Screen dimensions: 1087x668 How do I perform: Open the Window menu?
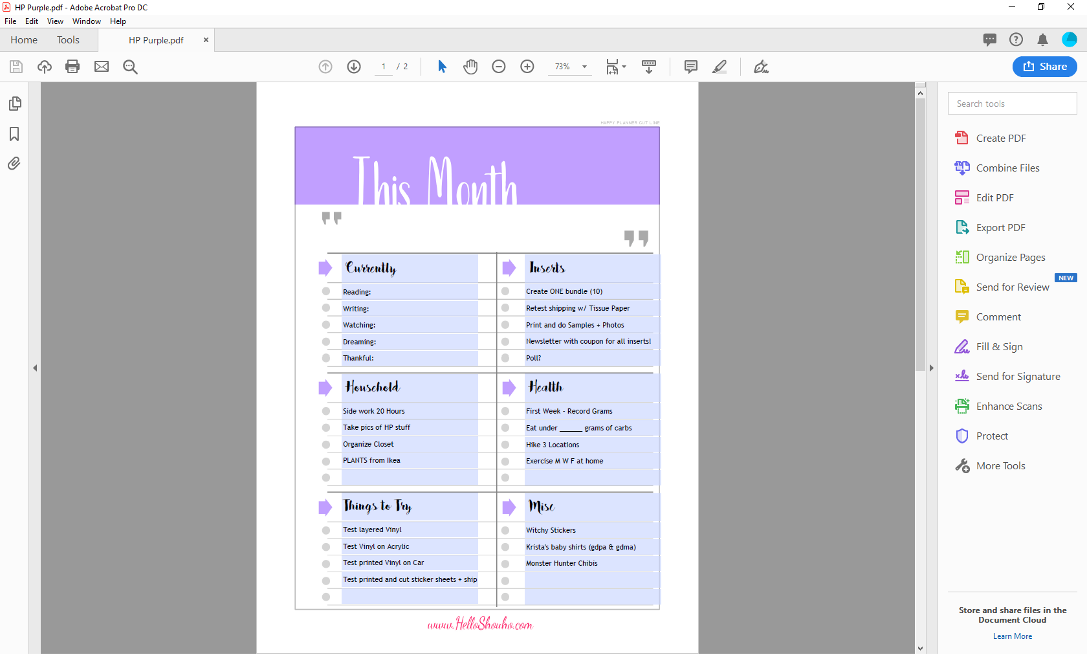pos(87,21)
